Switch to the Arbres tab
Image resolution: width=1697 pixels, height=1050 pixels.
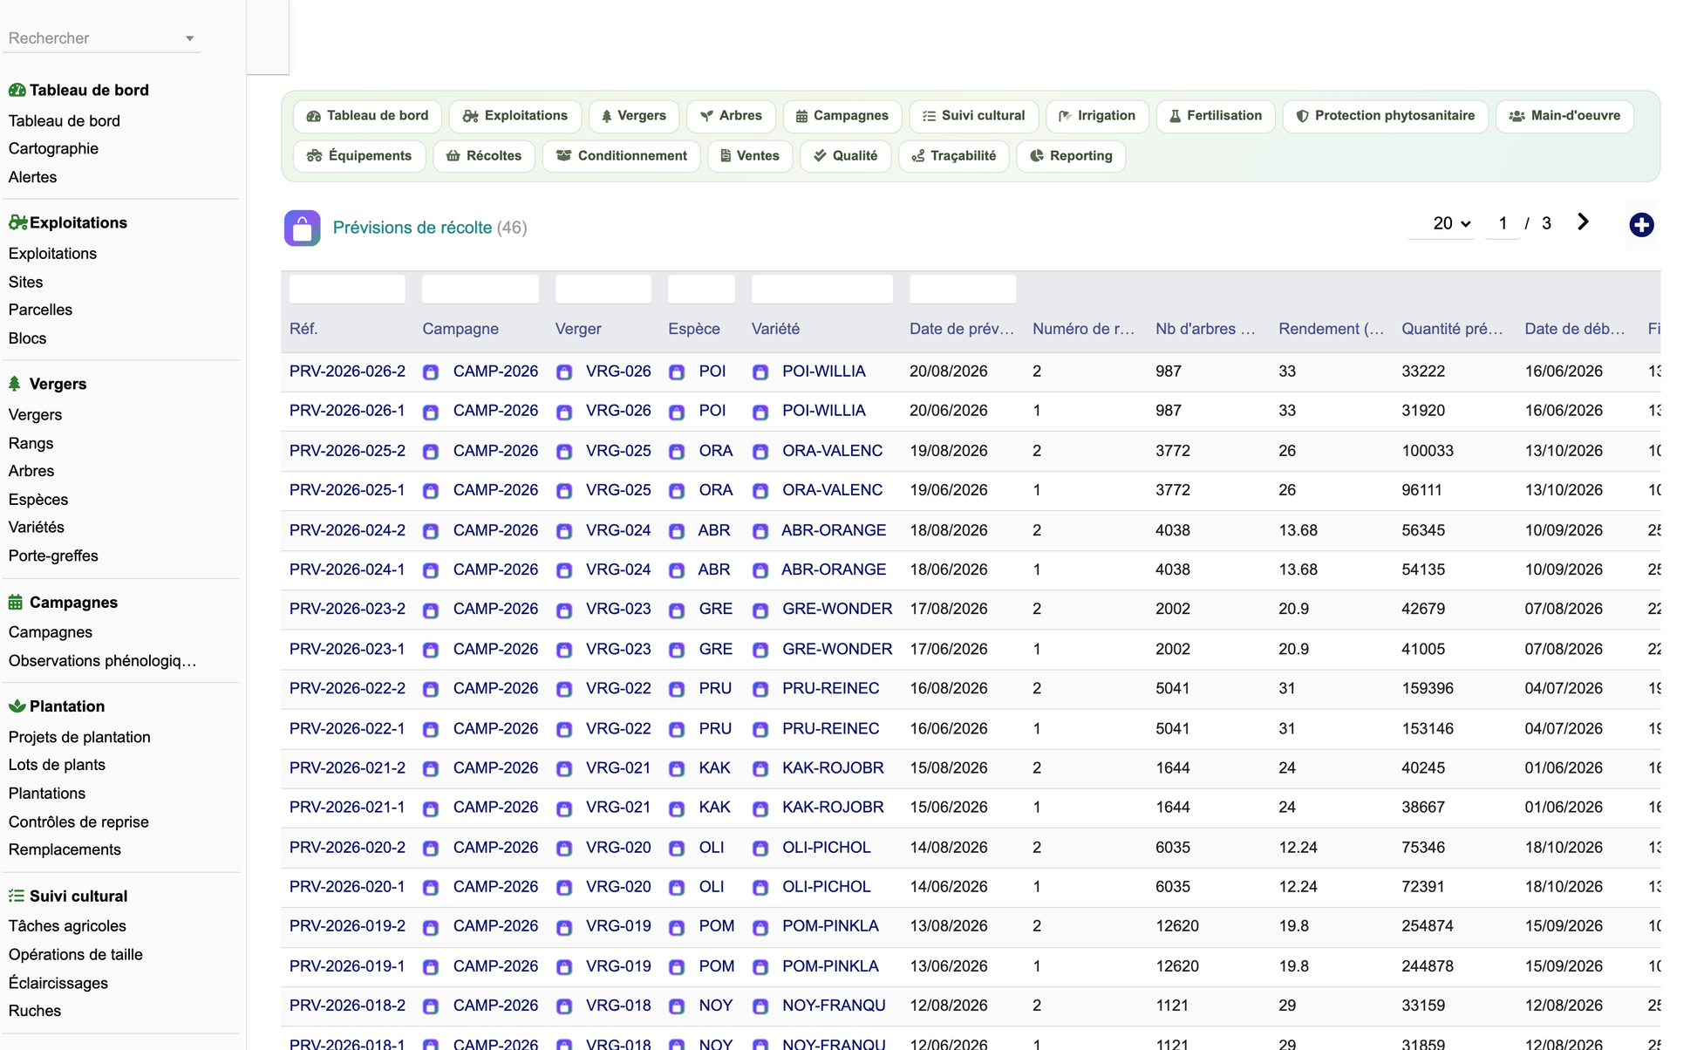coord(731,116)
